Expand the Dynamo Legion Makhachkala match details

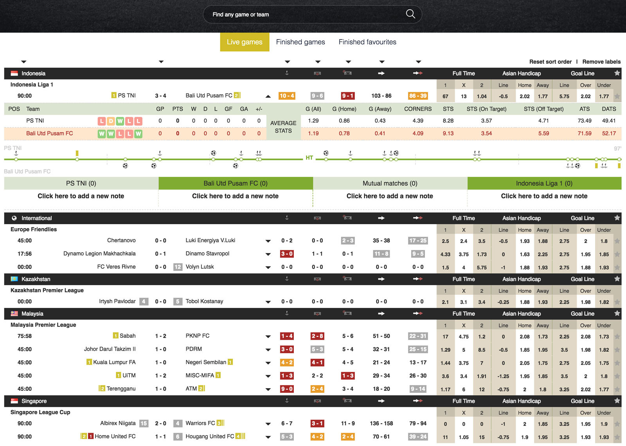[x=268, y=255]
